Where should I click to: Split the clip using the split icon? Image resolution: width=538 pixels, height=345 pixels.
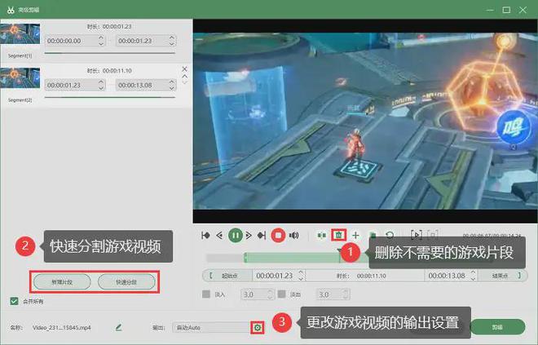pos(321,235)
